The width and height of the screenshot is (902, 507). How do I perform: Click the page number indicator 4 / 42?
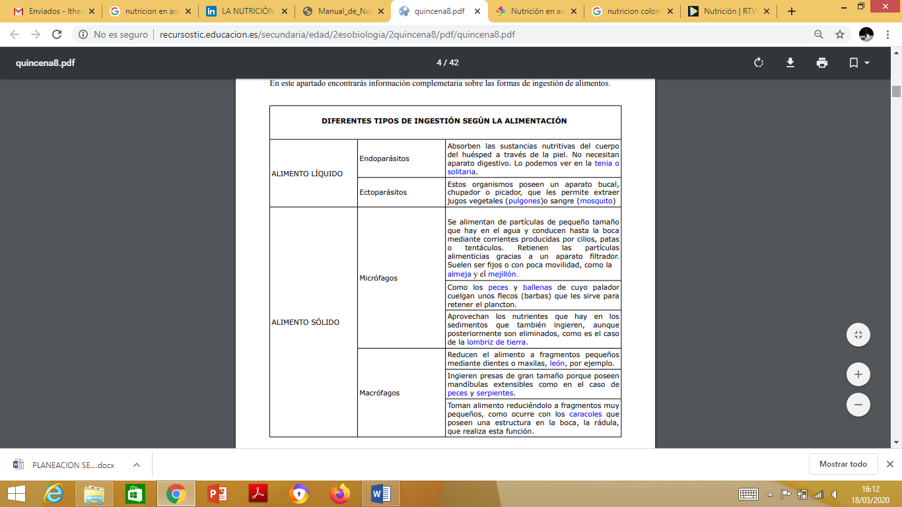pyautogui.click(x=448, y=63)
